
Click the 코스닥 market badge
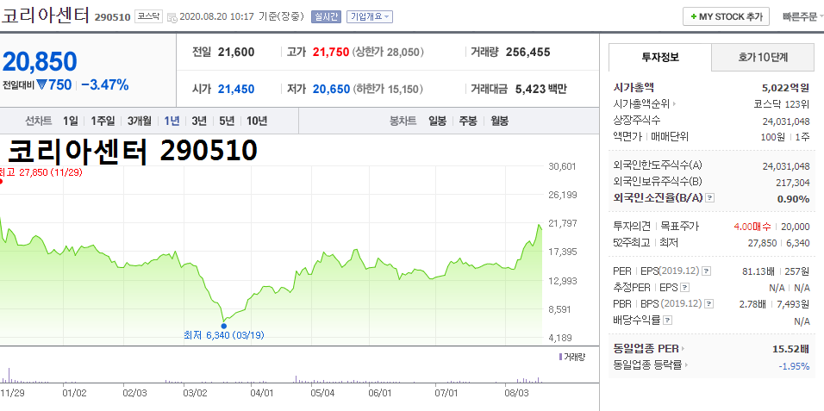(149, 17)
